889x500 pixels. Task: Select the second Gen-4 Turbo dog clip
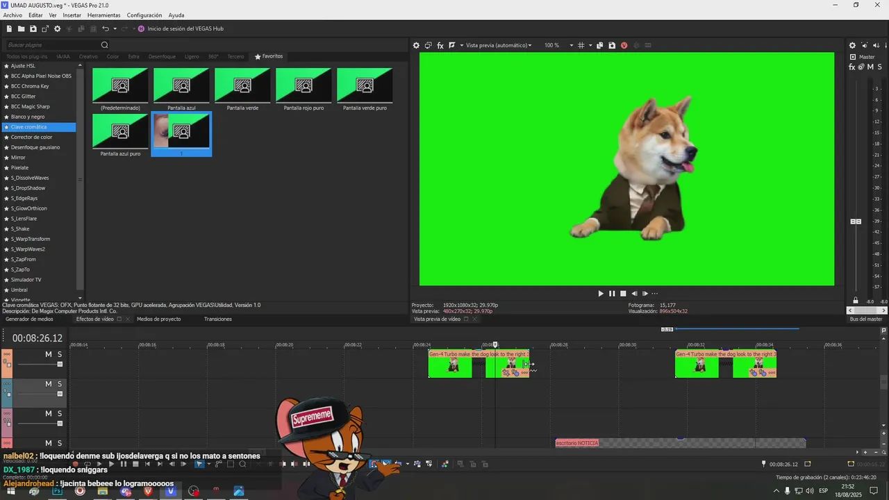click(x=726, y=364)
